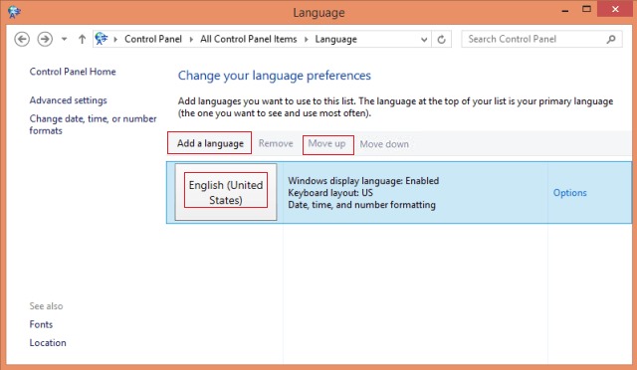The width and height of the screenshot is (637, 370).
Task: Open Options for English (United States)
Action: coord(570,193)
